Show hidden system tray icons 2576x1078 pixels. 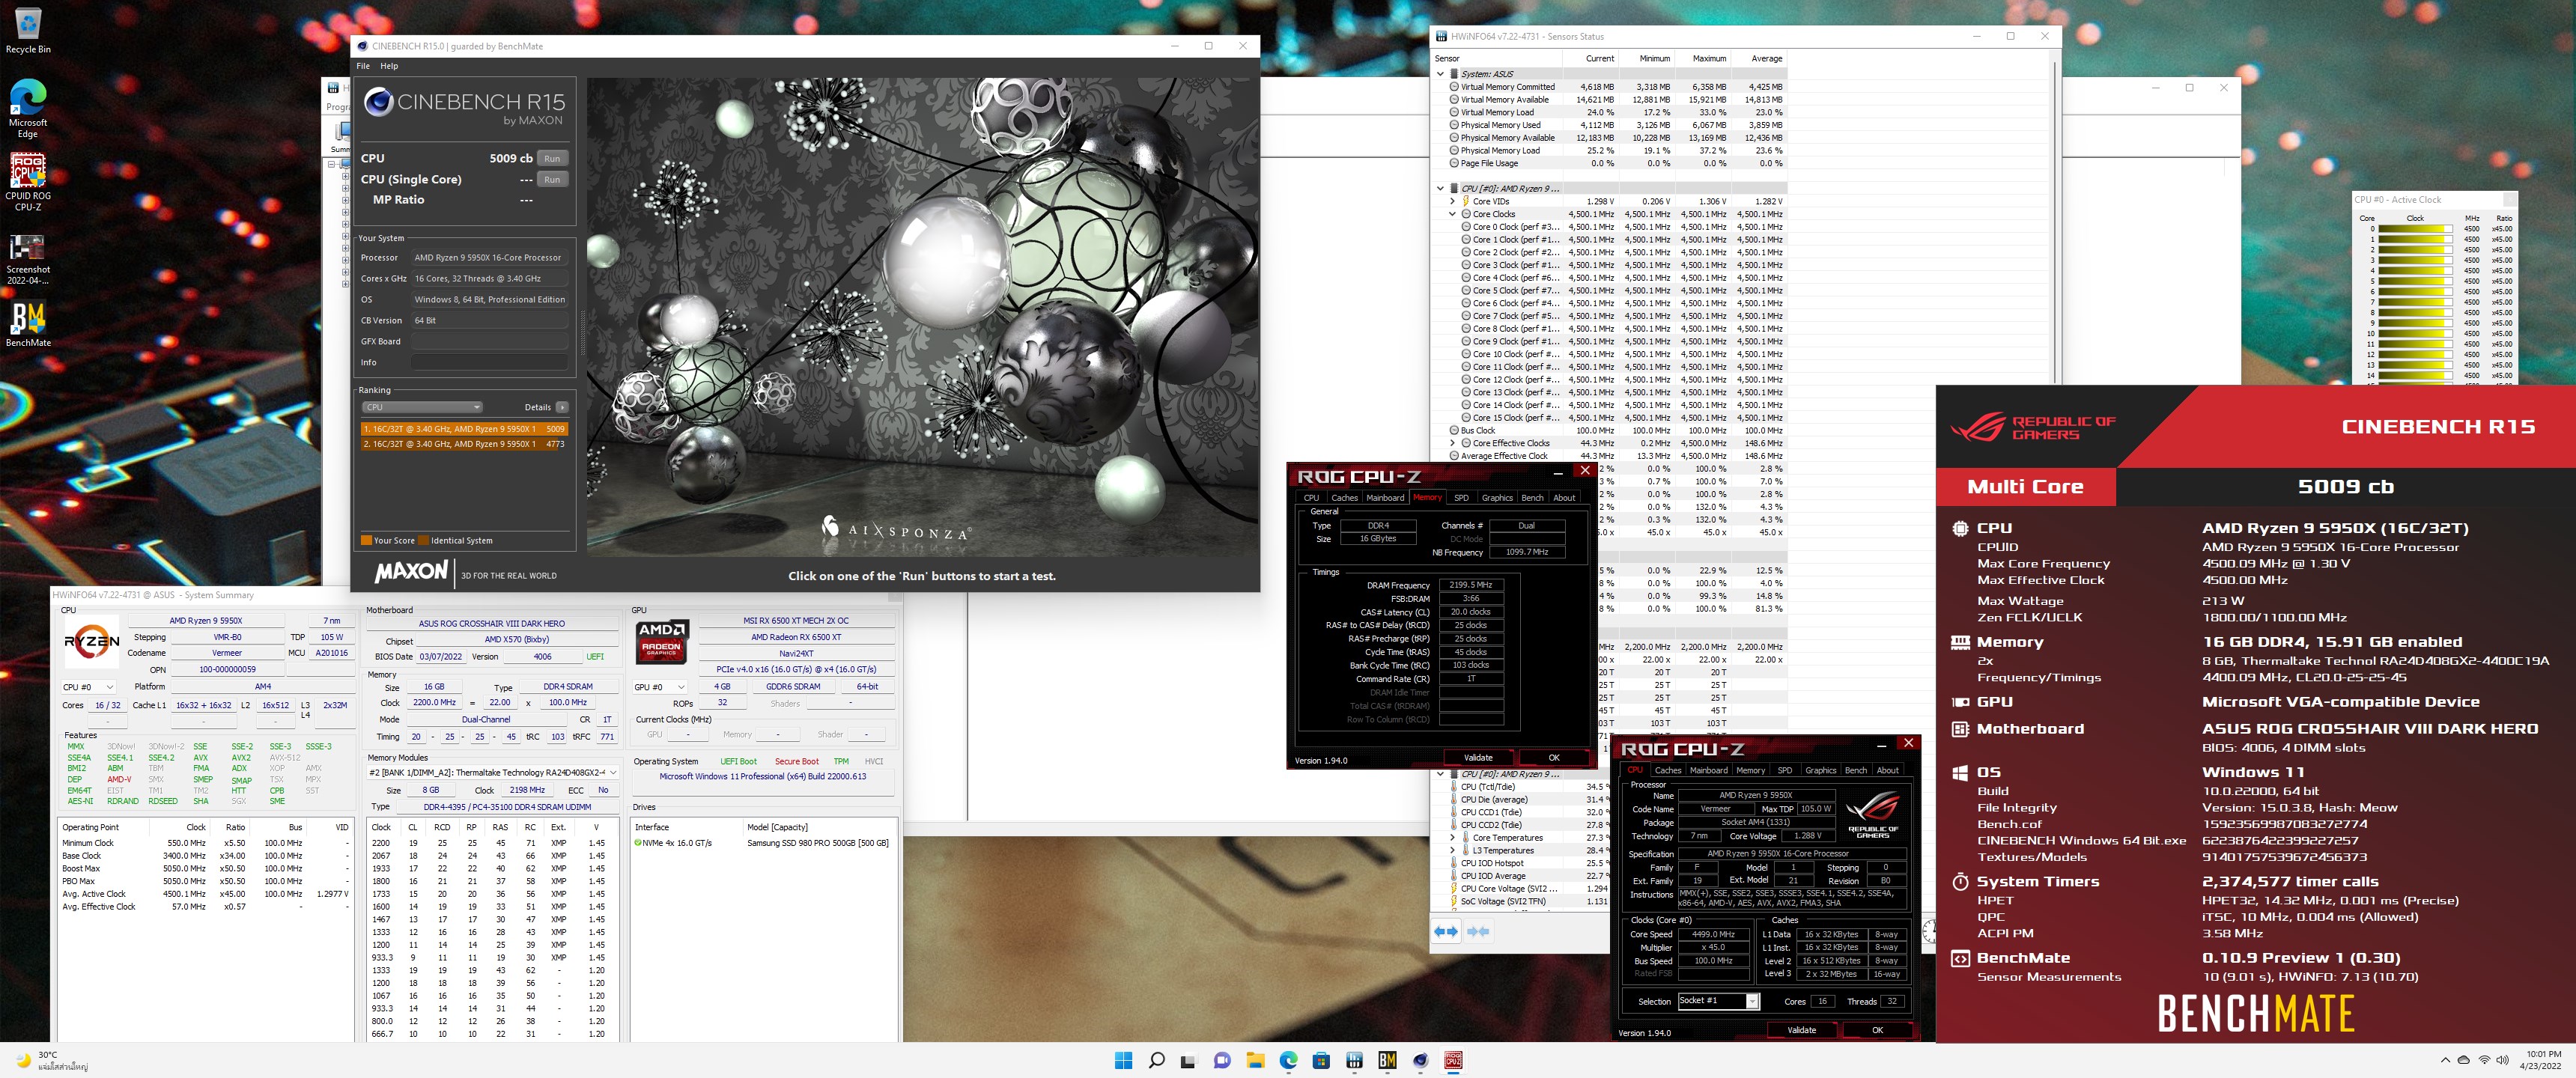pyautogui.click(x=2445, y=1060)
